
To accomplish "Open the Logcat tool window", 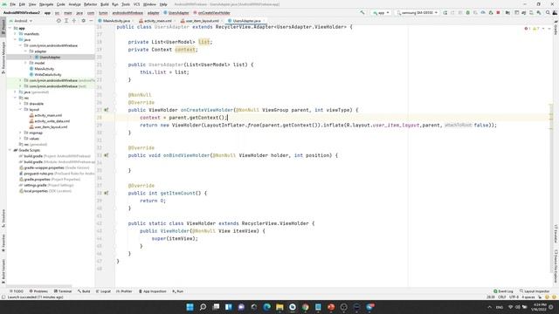I will tap(103, 291).
